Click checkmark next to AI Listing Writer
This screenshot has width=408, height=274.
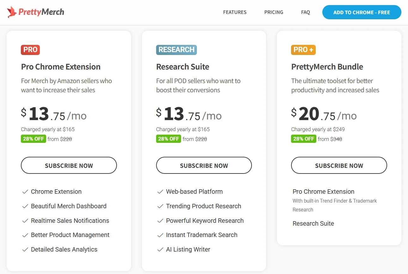pos(160,250)
